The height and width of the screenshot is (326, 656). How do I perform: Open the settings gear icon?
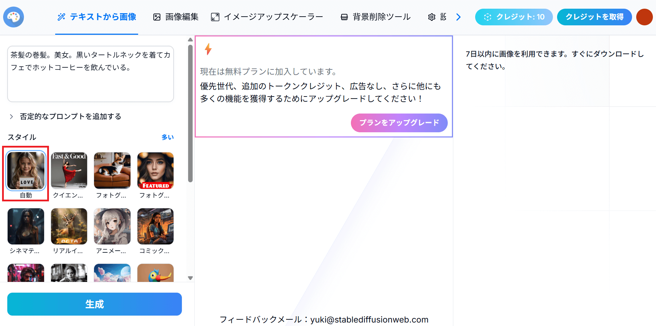(431, 17)
